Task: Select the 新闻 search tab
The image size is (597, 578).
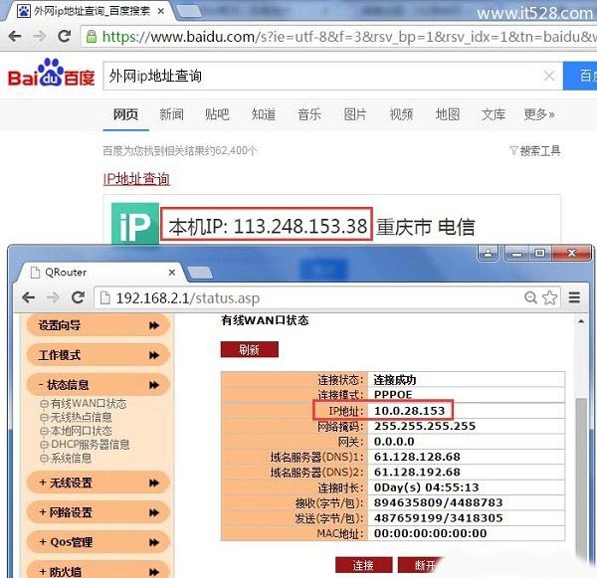Action: tap(171, 114)
